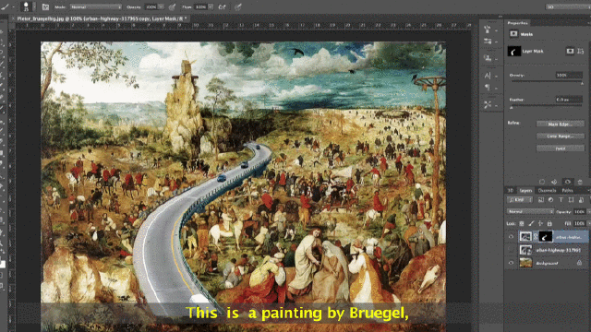Image resolution: width=591 pixels, height=332 pixels.
Task: Click the Density value field
Action: [569, 76]
